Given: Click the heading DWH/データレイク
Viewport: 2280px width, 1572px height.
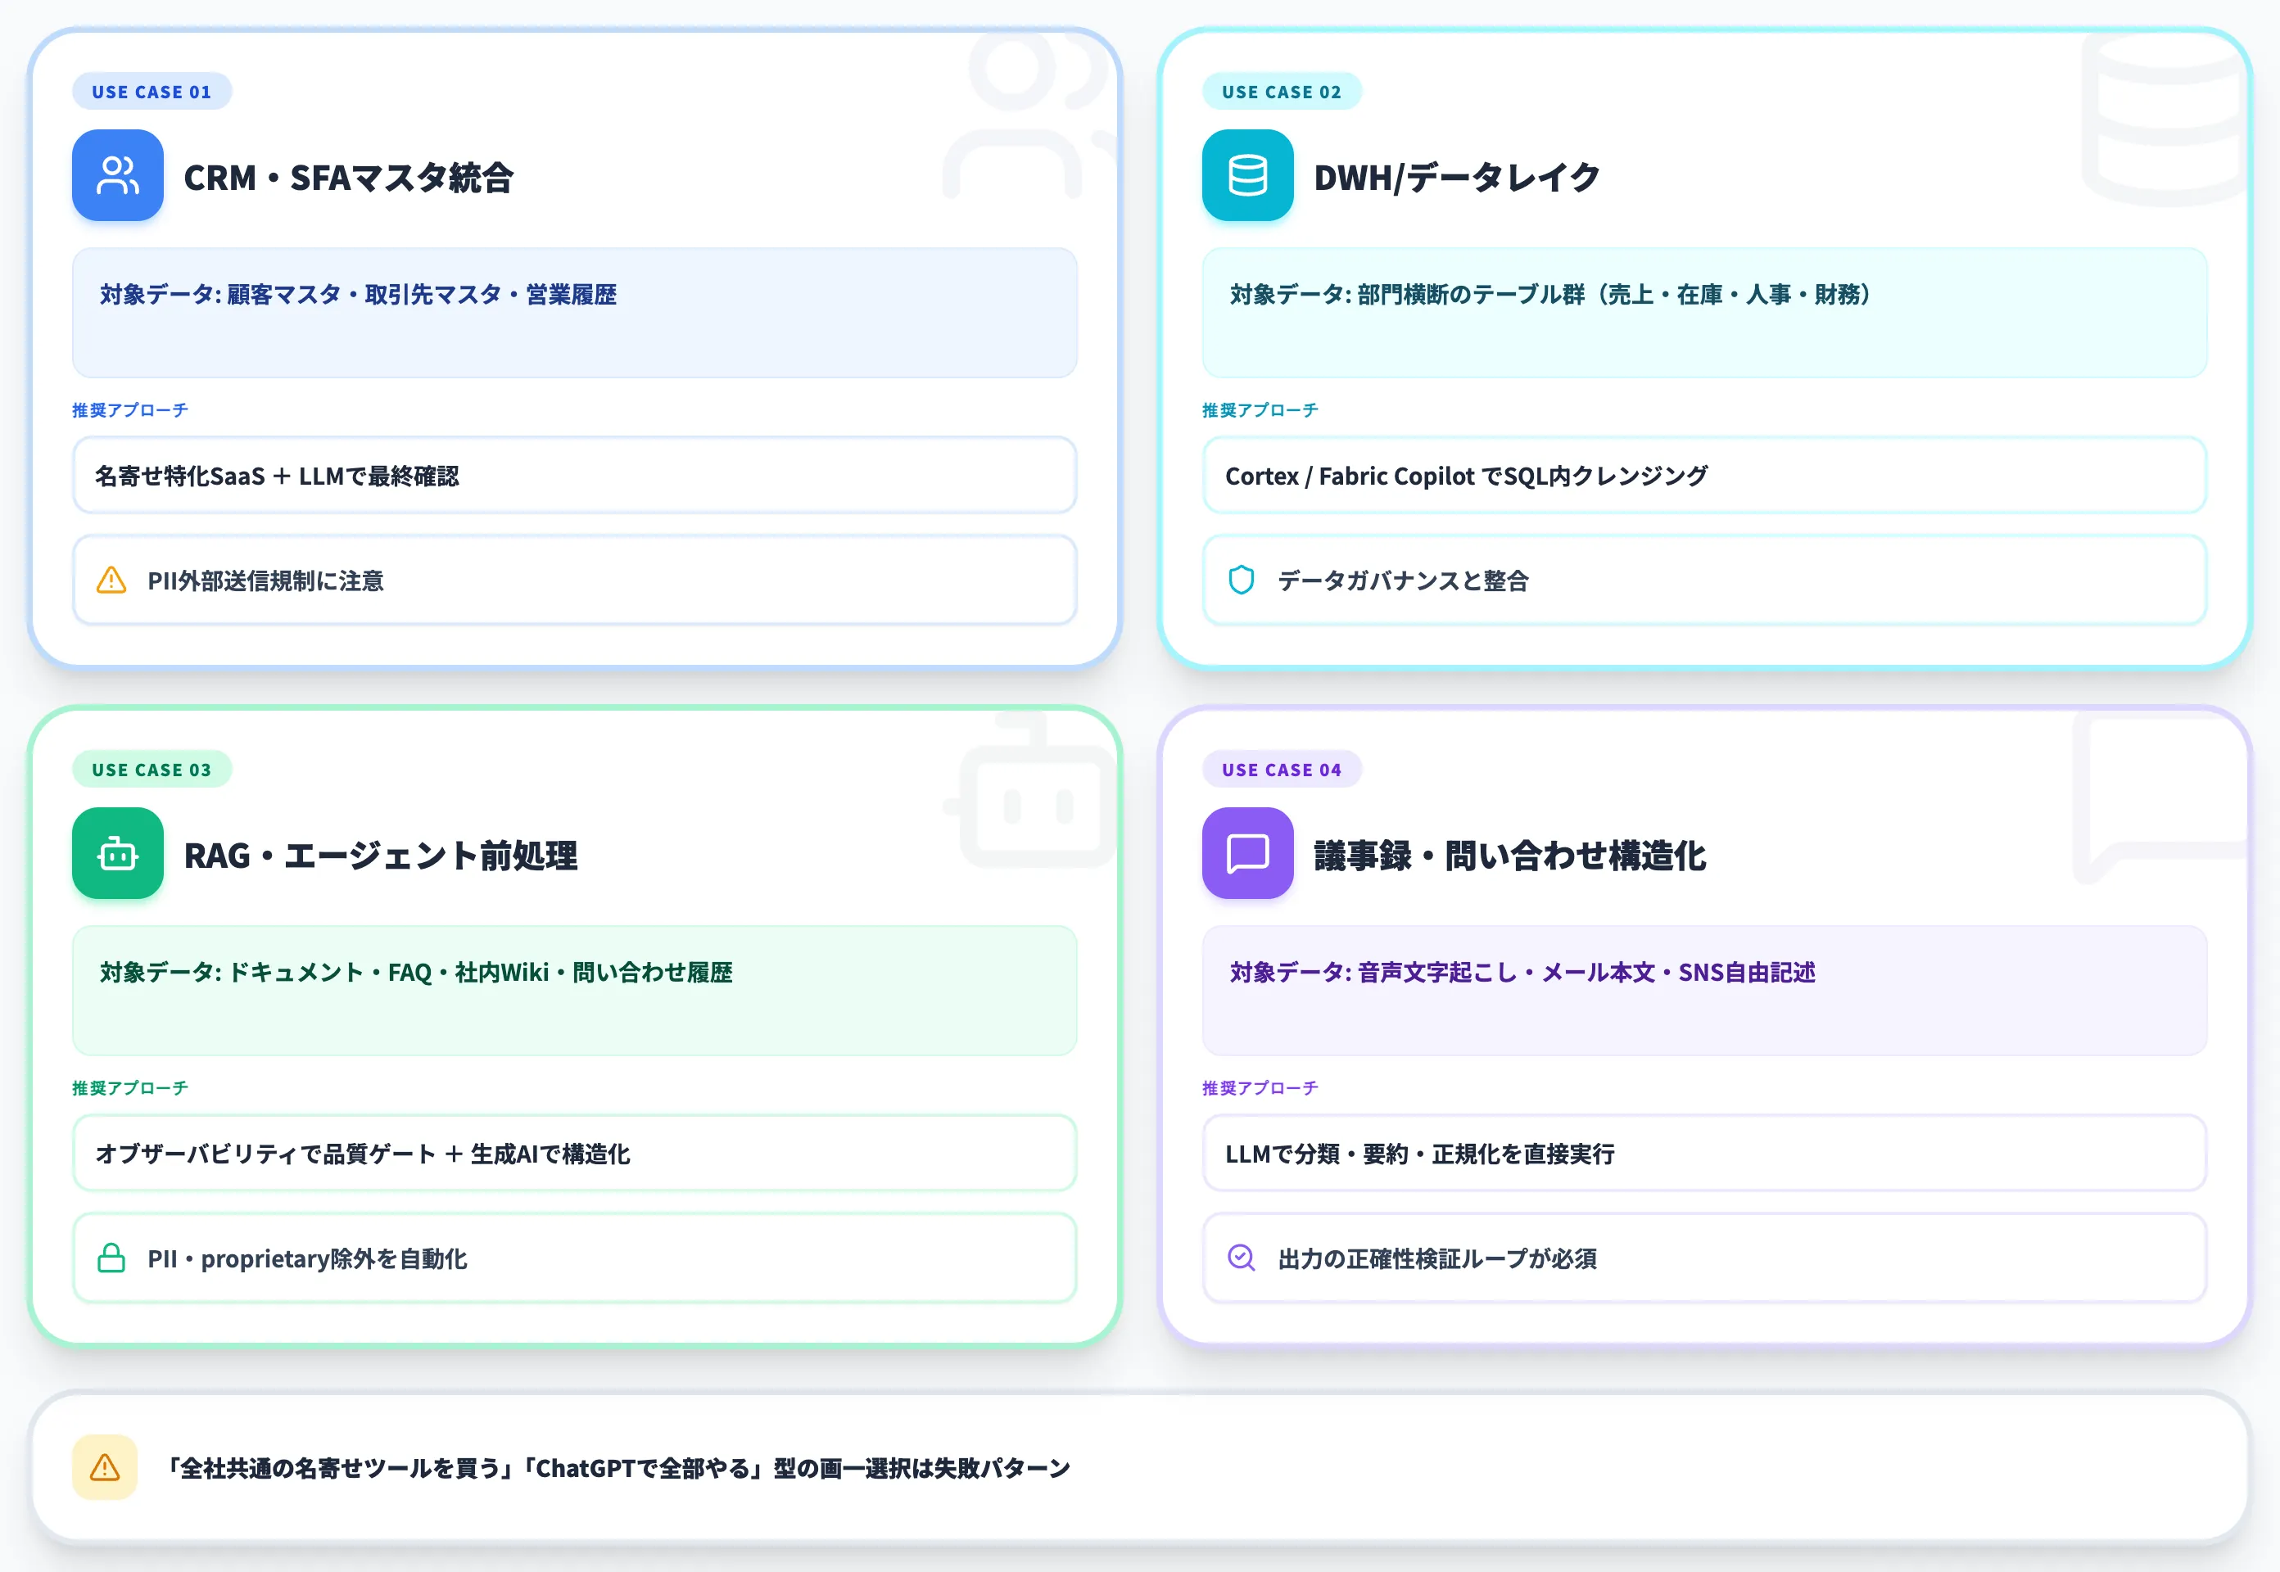Looking at the screenshot, I should 1457,178.
